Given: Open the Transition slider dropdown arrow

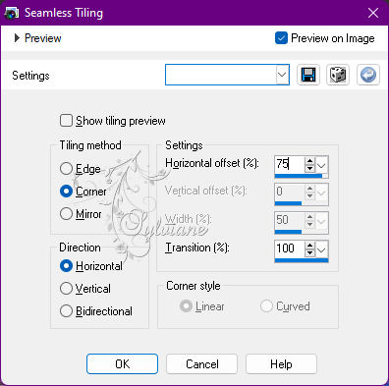Looking at the screenshot, I should [x=321, y=249].
